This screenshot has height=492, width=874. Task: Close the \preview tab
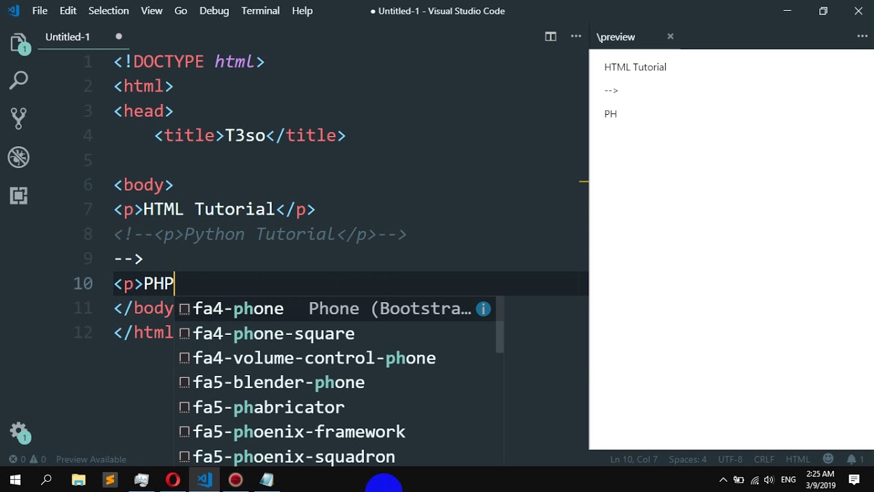[x=671, y=37]
